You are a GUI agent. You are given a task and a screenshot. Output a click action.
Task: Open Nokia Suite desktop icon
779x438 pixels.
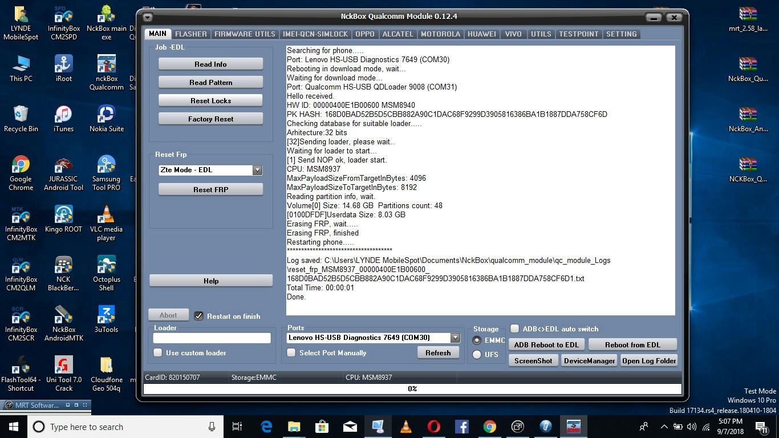pos(107,119)
